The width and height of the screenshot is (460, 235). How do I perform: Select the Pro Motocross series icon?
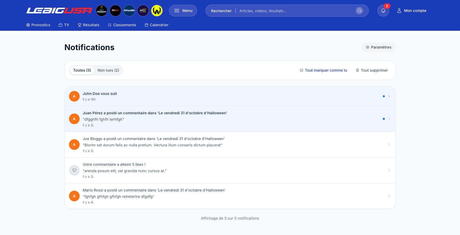pos(129,11)
